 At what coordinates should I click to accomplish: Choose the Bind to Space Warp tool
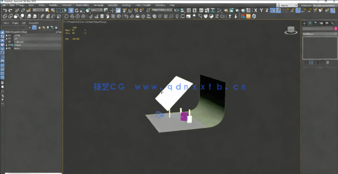(x=29, y=10)
